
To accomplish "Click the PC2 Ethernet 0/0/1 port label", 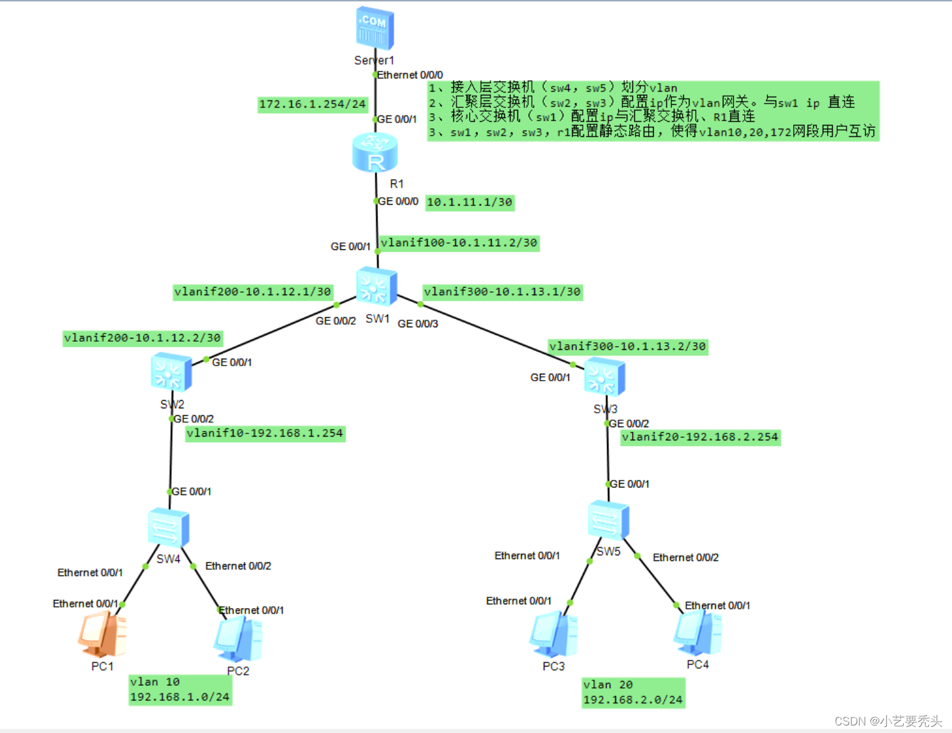I will click(x=251, y=611).
